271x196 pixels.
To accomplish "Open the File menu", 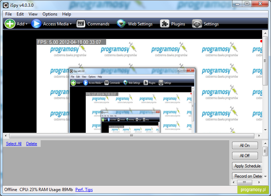I will click(x=8, y=14).
